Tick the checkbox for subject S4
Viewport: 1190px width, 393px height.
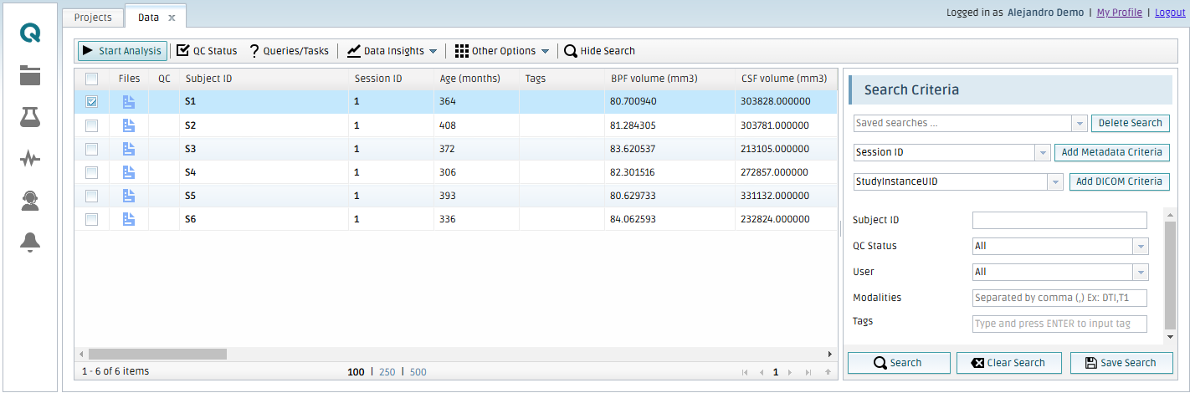(x=92, y=172)
